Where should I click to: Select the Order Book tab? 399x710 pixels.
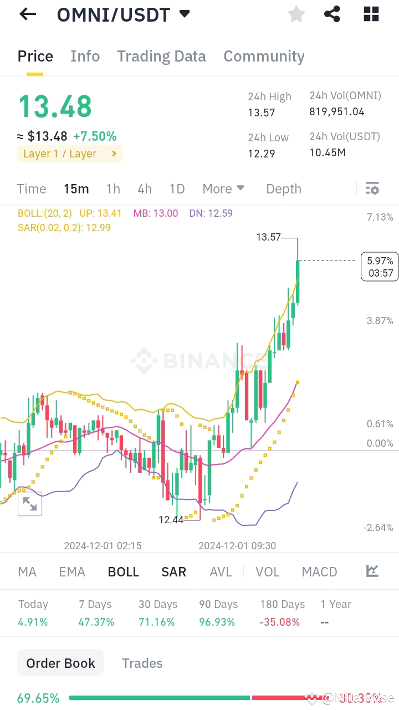click(60, 663)
